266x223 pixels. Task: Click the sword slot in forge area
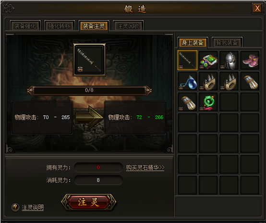pyautogui.click(x=89, y=60)
